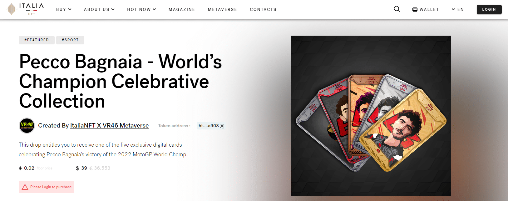Viewport: 508px width, 201px height.
Task: Go to the MAGAZINE page
Action: click(x=182, y=9)
